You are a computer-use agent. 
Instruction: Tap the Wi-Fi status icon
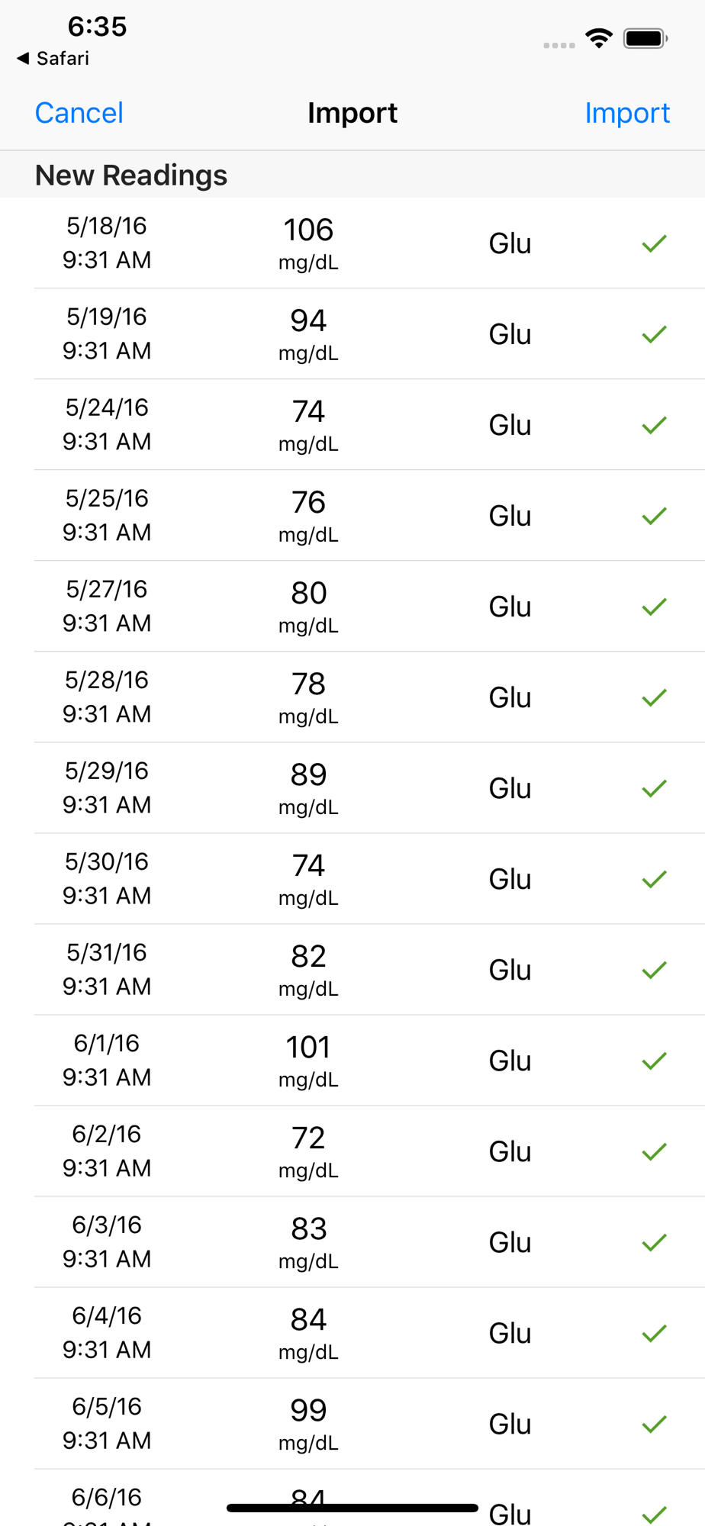[599, 38]
